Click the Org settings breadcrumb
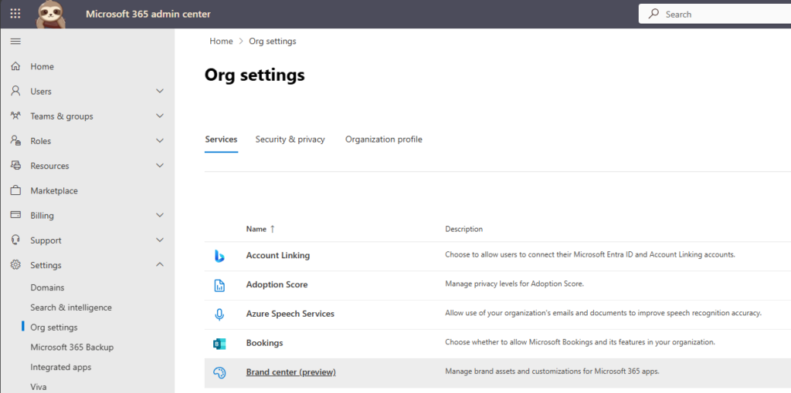The image size is (791, 393). [x=273, y=42]
